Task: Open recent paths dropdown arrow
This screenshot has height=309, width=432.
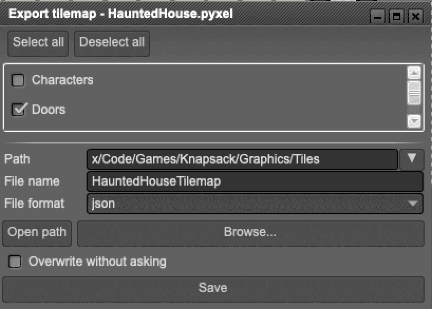Action: click(x=412, y=159)
